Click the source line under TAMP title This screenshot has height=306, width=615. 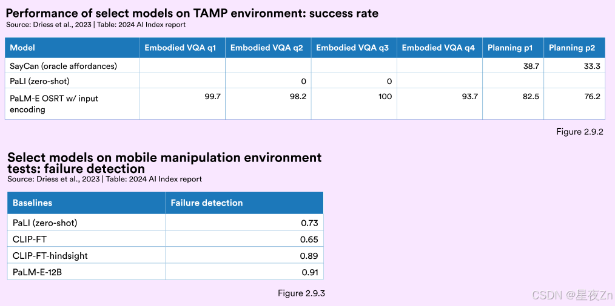(96, 25)
